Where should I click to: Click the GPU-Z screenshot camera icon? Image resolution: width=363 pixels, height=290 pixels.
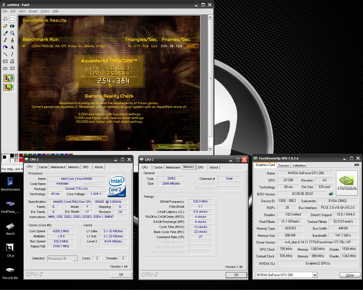pyautogui.click(x=357, y=165)
